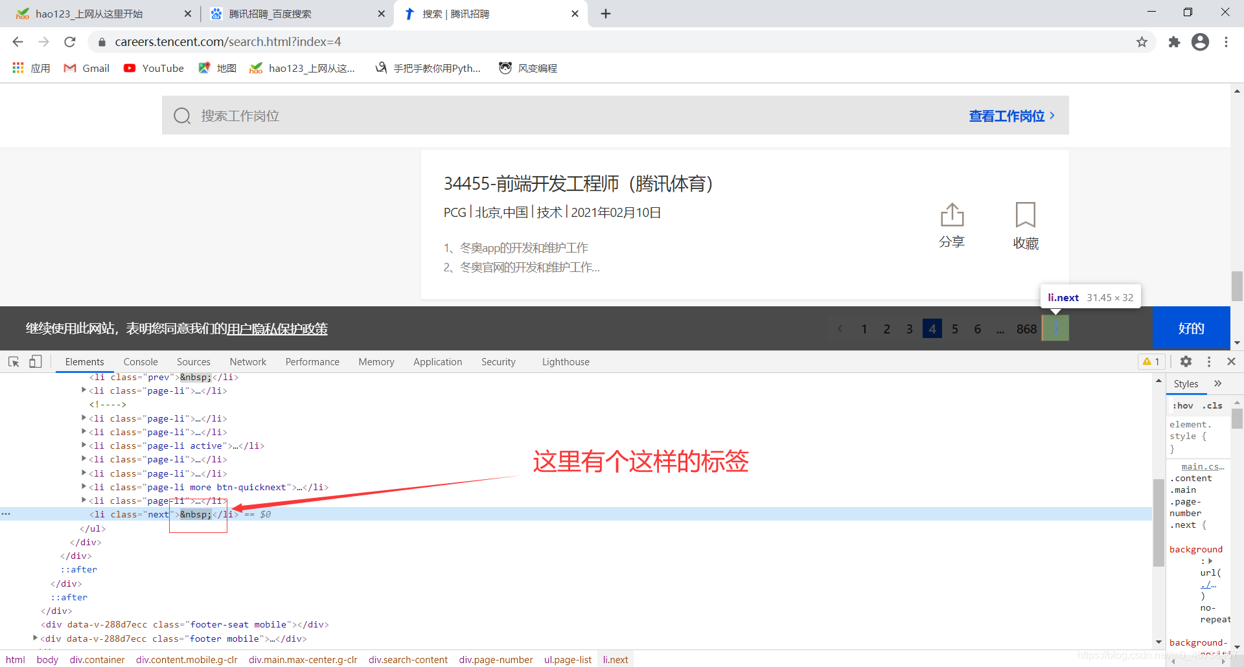Go to pagination page 868

coord(1026,329)
